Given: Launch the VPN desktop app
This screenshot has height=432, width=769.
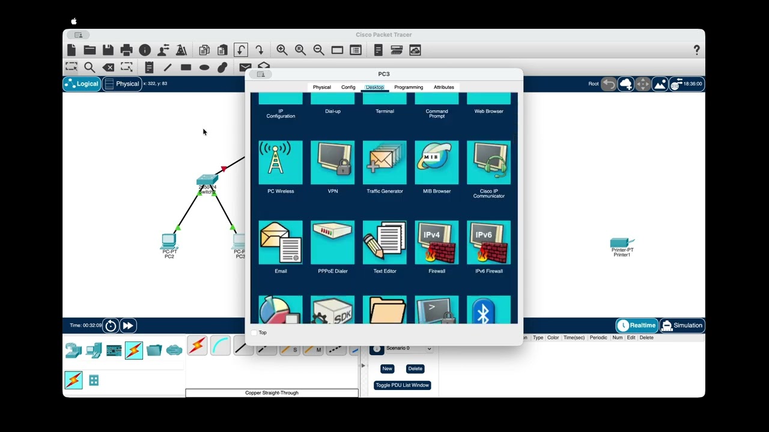Looking at the screenshot, I should [x=333, y=163].
